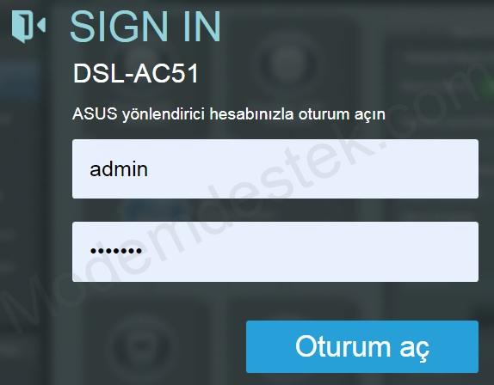The height and width of the screenshot is (385, 494).
Task: Click the Oturum aç button
Action: click(x=362, y=346)
